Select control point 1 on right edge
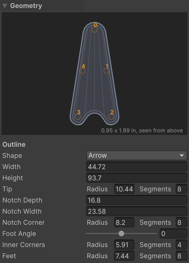The width and height of the screenshot is (189, 263). tap(106, 71)
